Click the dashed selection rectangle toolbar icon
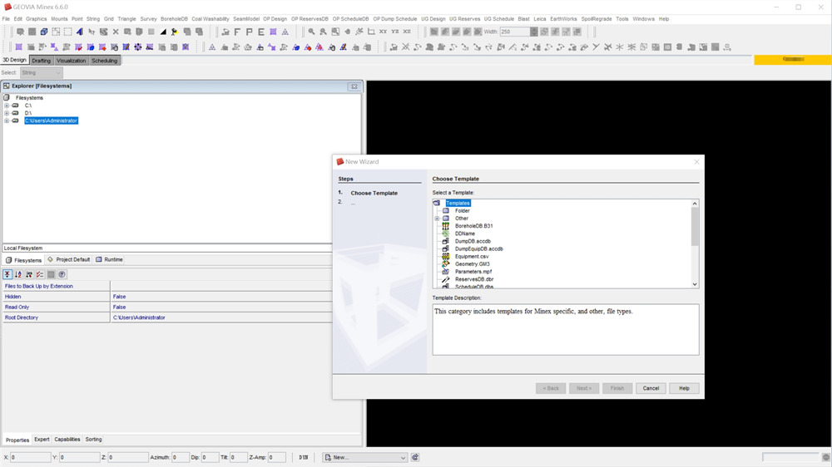 point(68,32)
